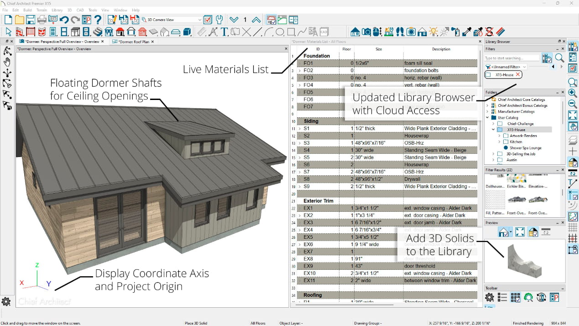The image size is (579, 326).
Task: Click the Material Eyedropper tool
Action: pos(466,32)
